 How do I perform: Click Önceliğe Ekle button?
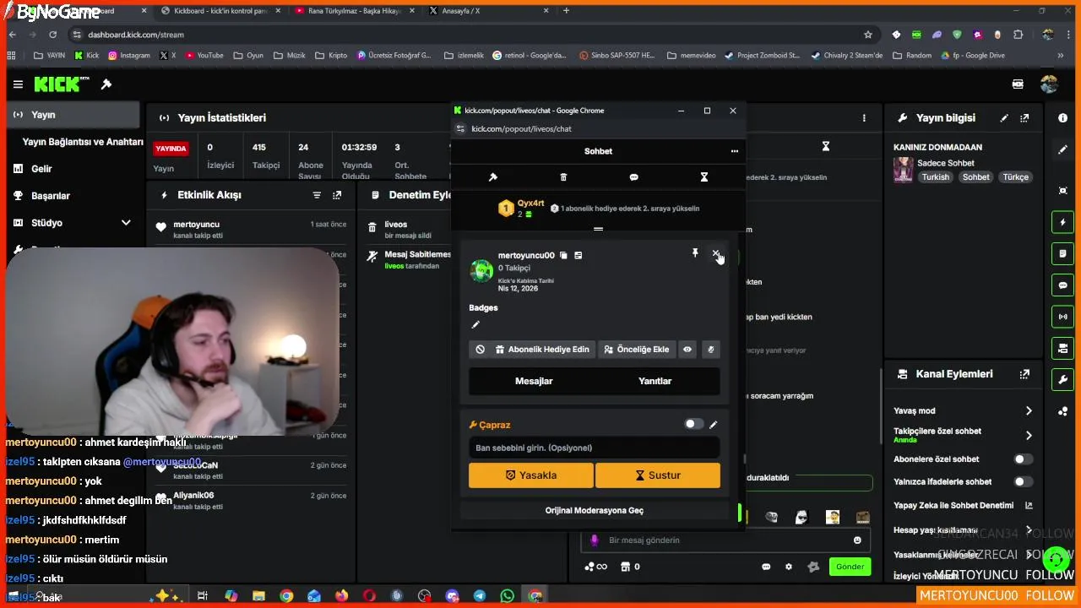(637, 350)
